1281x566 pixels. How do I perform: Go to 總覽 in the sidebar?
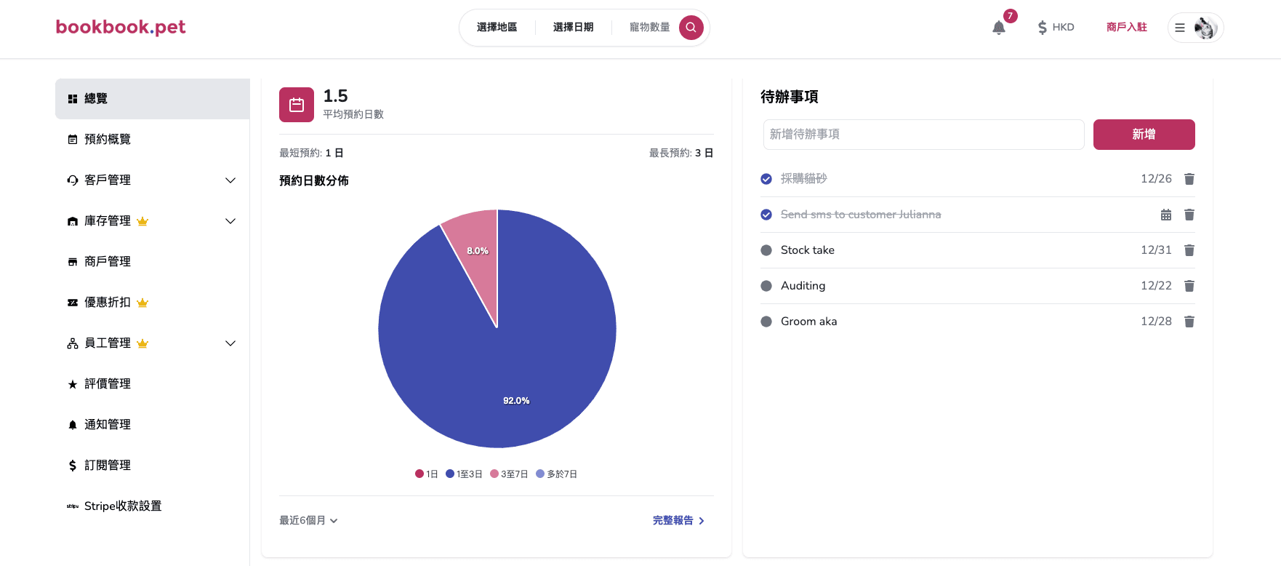click(x=153, y=99)
